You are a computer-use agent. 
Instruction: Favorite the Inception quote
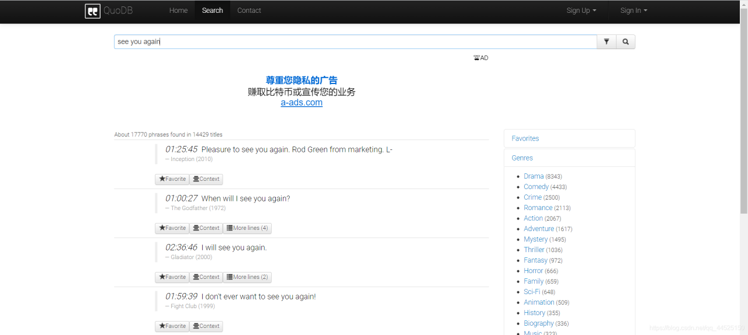tap(172, 179)
